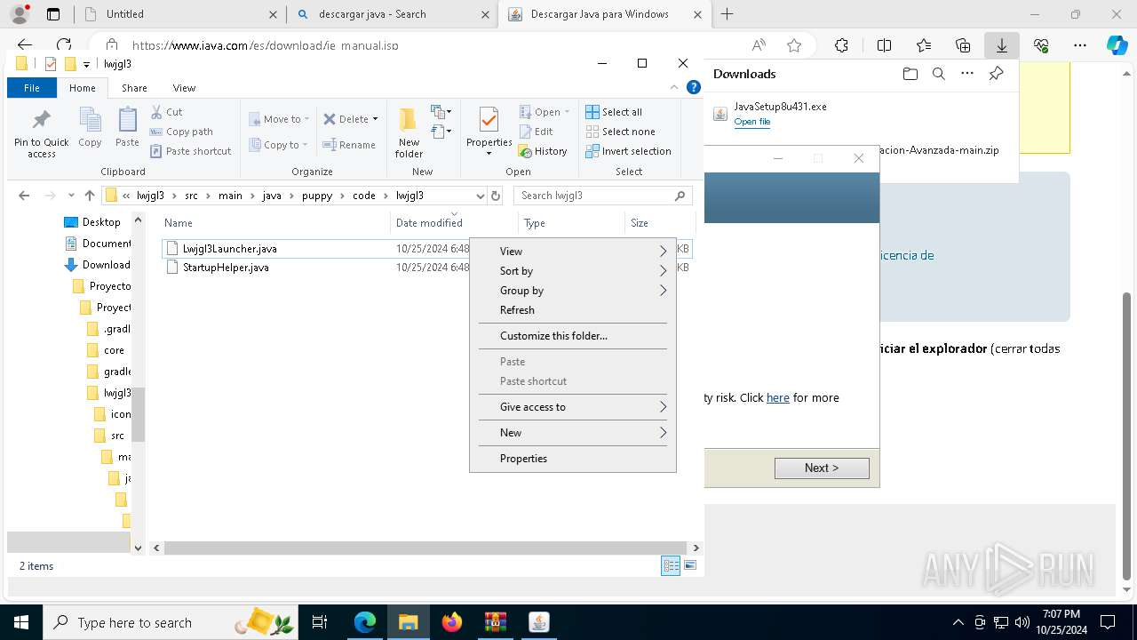Switch to the Share ribbon tab

pos(134,88)
